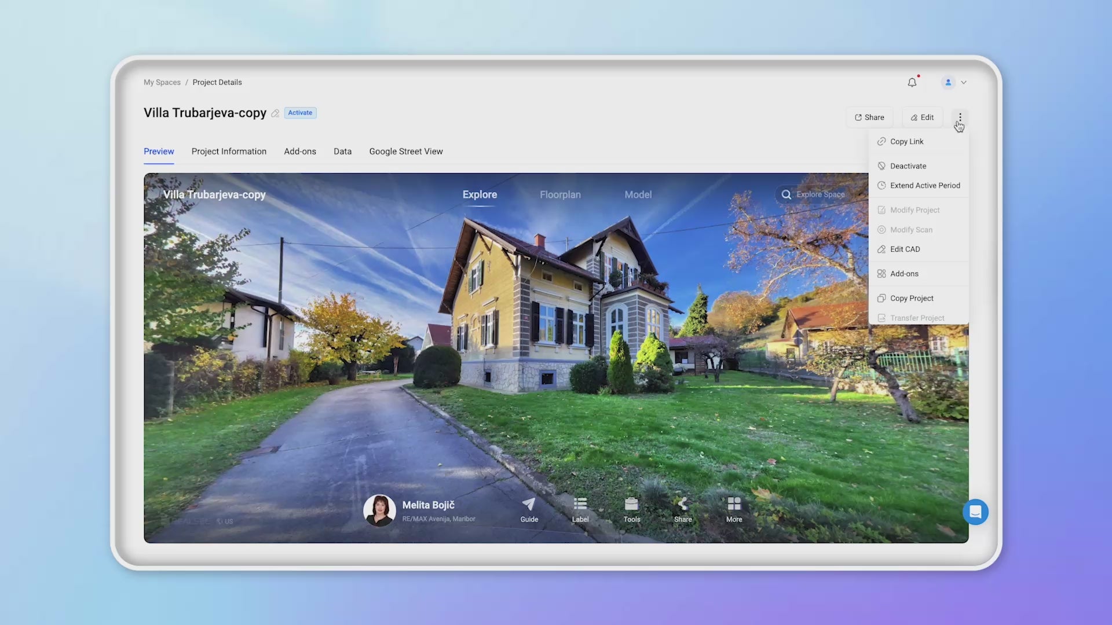This screenshot has height=625, width=1112.
Task: Select Copy Project menu entry
Action: click(912, 299)
